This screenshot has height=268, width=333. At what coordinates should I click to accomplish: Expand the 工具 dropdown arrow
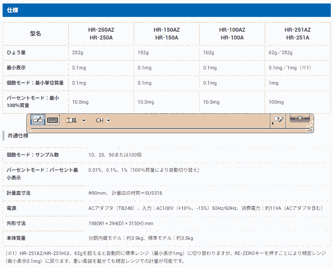[x=84, y=121]
